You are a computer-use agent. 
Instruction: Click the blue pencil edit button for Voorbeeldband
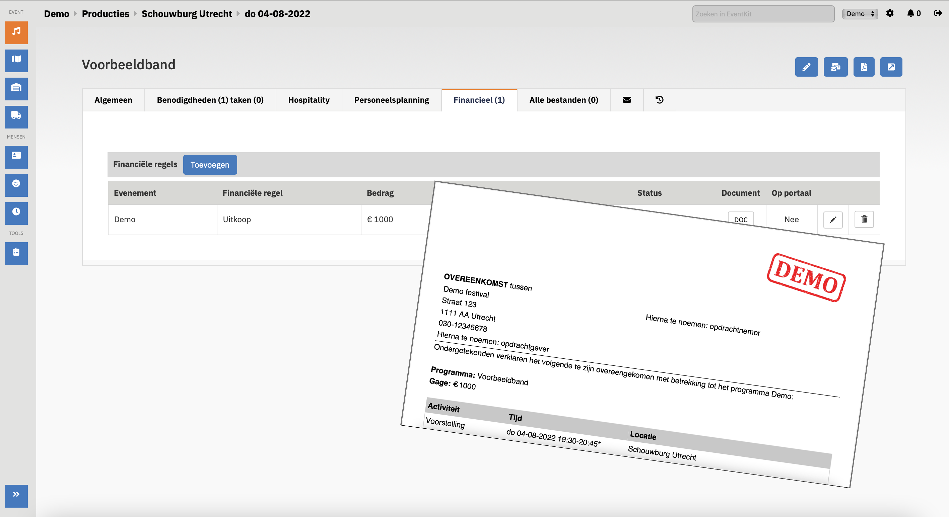[806, 67]
